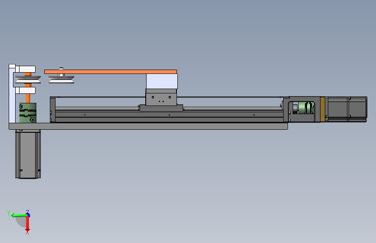Image resolution: width=376 pixels, height=243 pixels.
Task: Select the orange shaft above green coupling
Action: pyautogui.click(x=28, y=98)
